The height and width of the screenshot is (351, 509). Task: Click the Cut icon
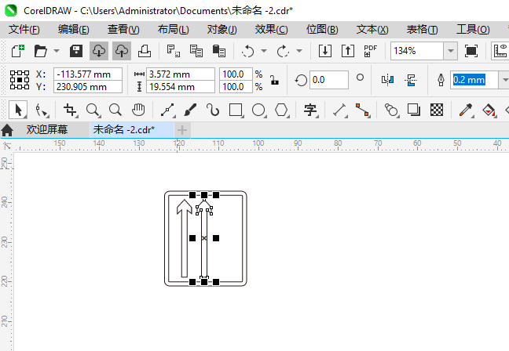point(174,51)
